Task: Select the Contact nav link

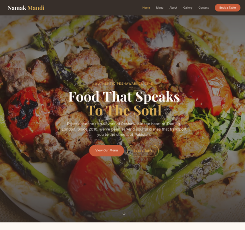Action: click(203, 8)
